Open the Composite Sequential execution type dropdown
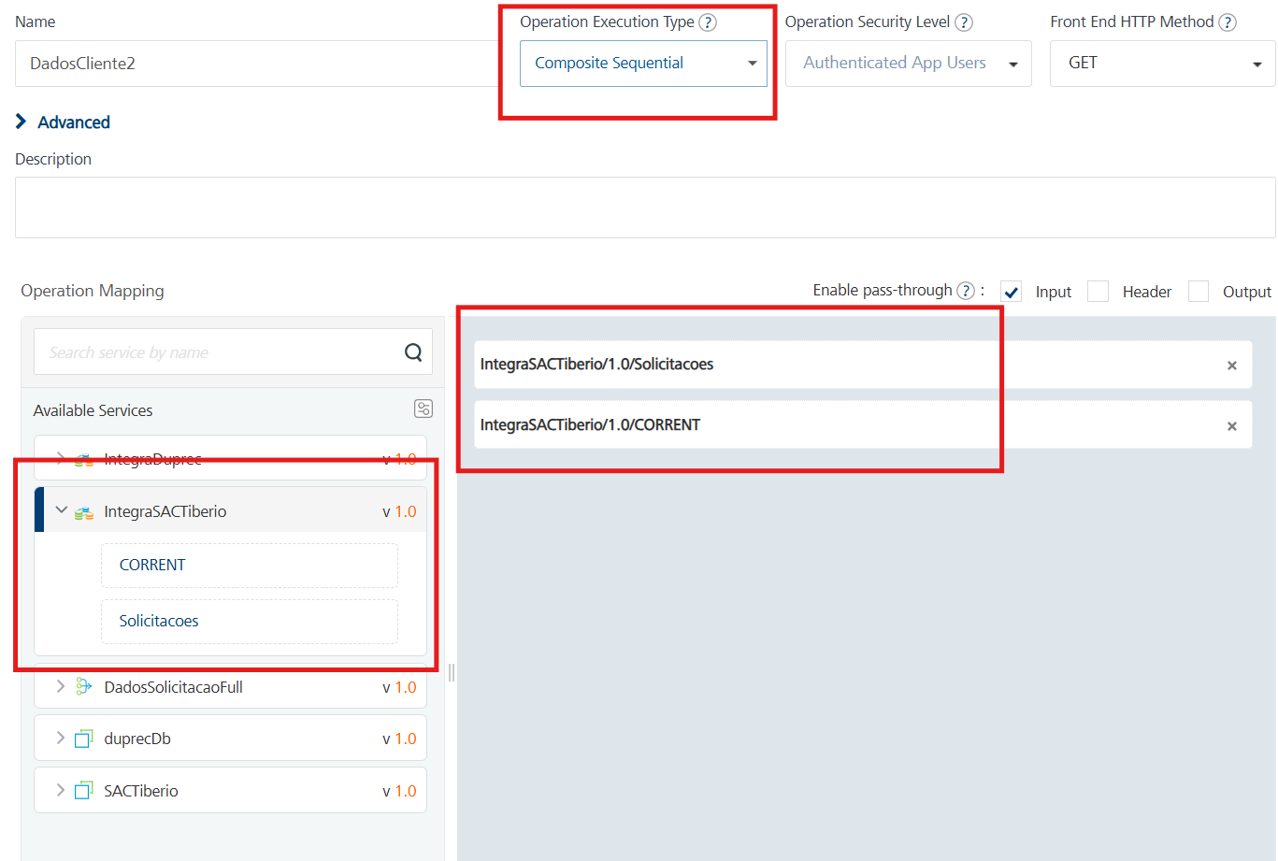Screen dimensions: 1278x861 (643, 64)
